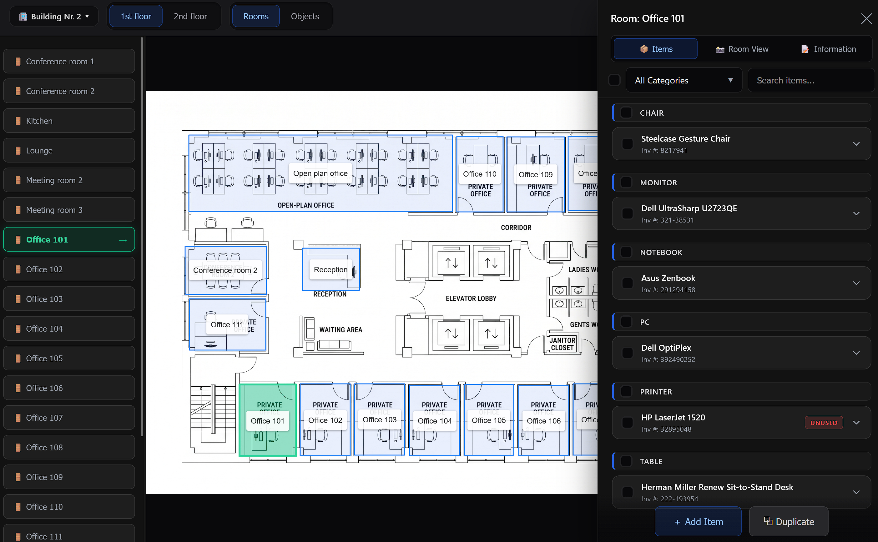The width and height of the screenshot is (878, 542).
Task: Click the door icon beside Office 108
Action: pos(18,447)
